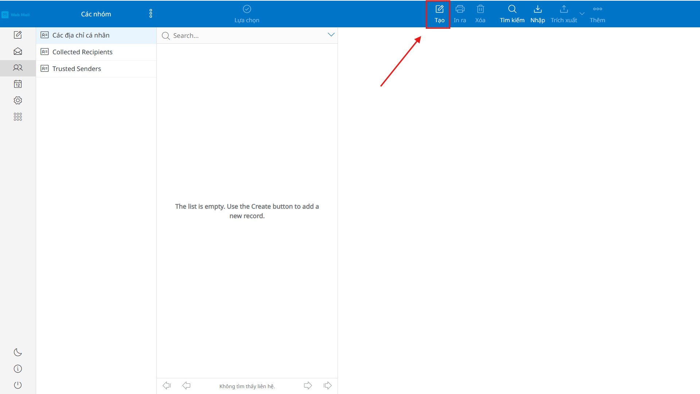Expand the Trích xuất dropdown arrow
This screenshot has height=394, width=700.
coord(582,13)
